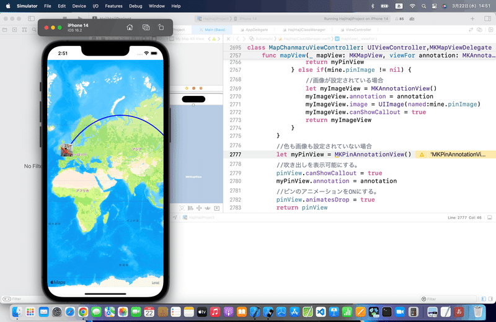Open the source control navigator icon
This screenshot has width=496, height=322.
(x=14, y=30)
